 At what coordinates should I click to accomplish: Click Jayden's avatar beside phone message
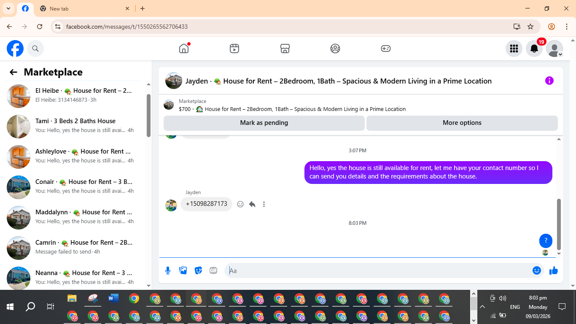(x=171, y=205)
